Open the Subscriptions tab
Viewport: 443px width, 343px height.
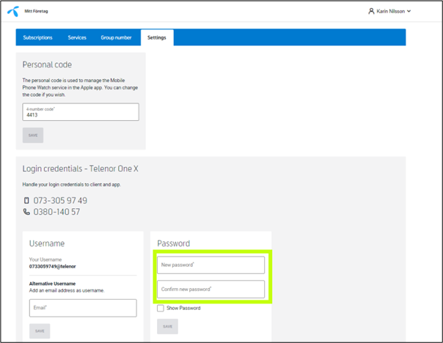pyautogui.click(x=37, y=37)
